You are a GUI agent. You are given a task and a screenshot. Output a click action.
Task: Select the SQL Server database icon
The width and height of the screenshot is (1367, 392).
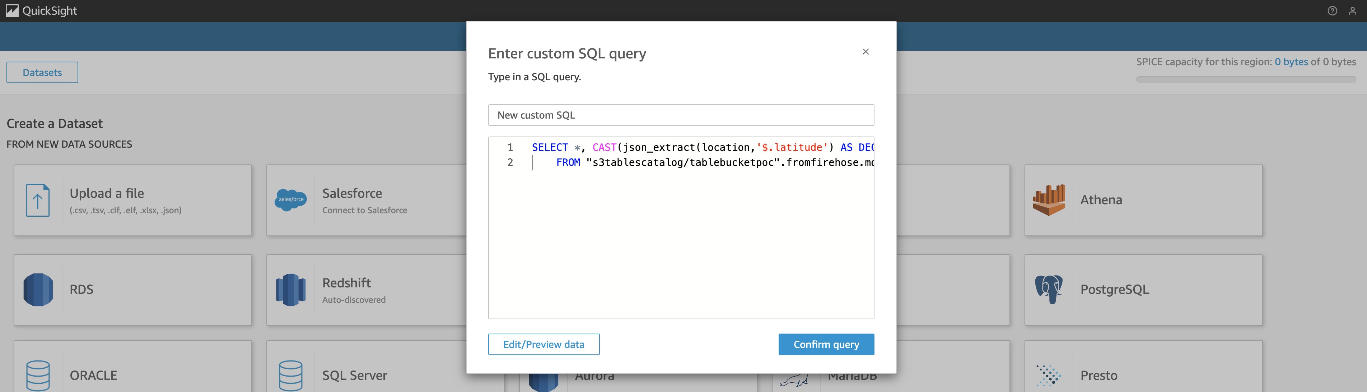point(291,376)
